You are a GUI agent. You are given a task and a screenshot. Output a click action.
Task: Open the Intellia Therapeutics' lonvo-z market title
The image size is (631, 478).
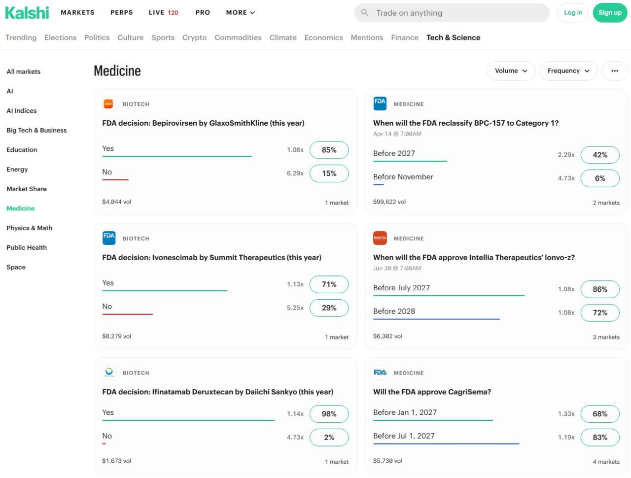474,258
